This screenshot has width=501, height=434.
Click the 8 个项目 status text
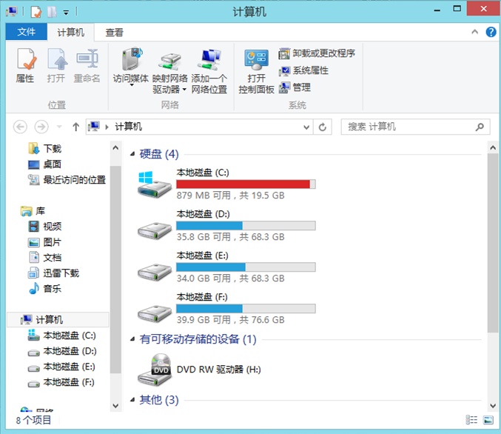click(33, 420)
